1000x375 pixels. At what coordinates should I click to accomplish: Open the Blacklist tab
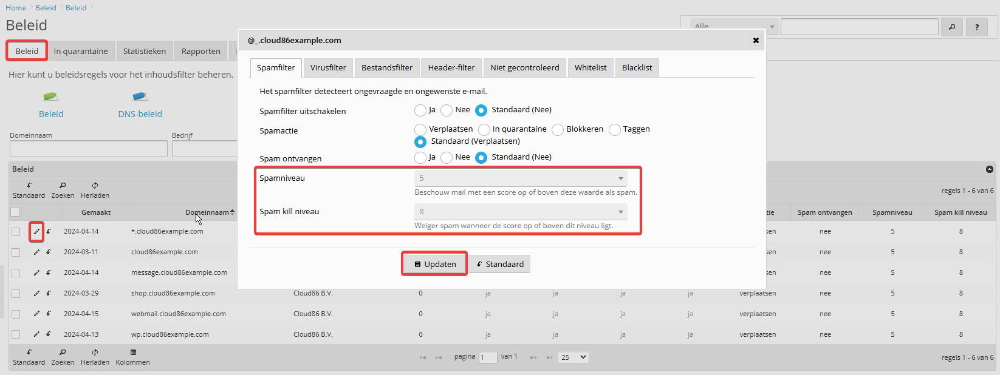pos(637,67)
